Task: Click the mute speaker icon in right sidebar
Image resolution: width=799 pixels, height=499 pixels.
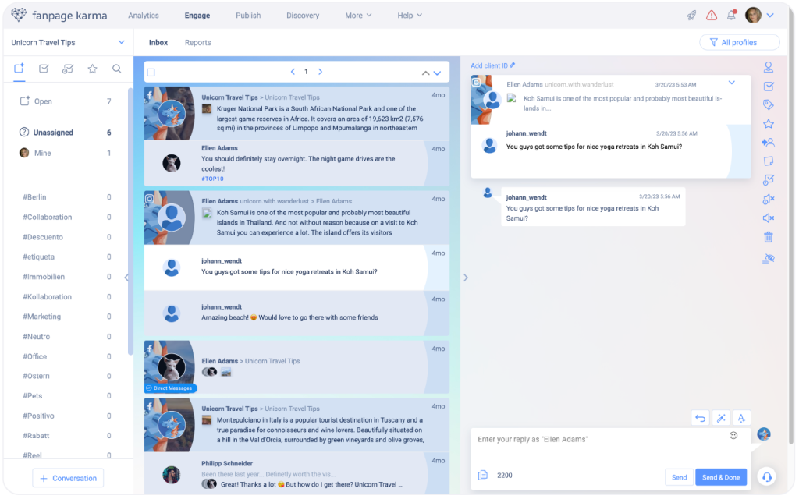Action: click(768, 218)
